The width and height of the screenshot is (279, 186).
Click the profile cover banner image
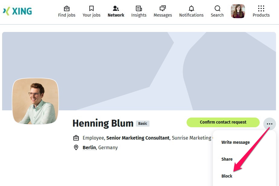click(x=139, y=60)
